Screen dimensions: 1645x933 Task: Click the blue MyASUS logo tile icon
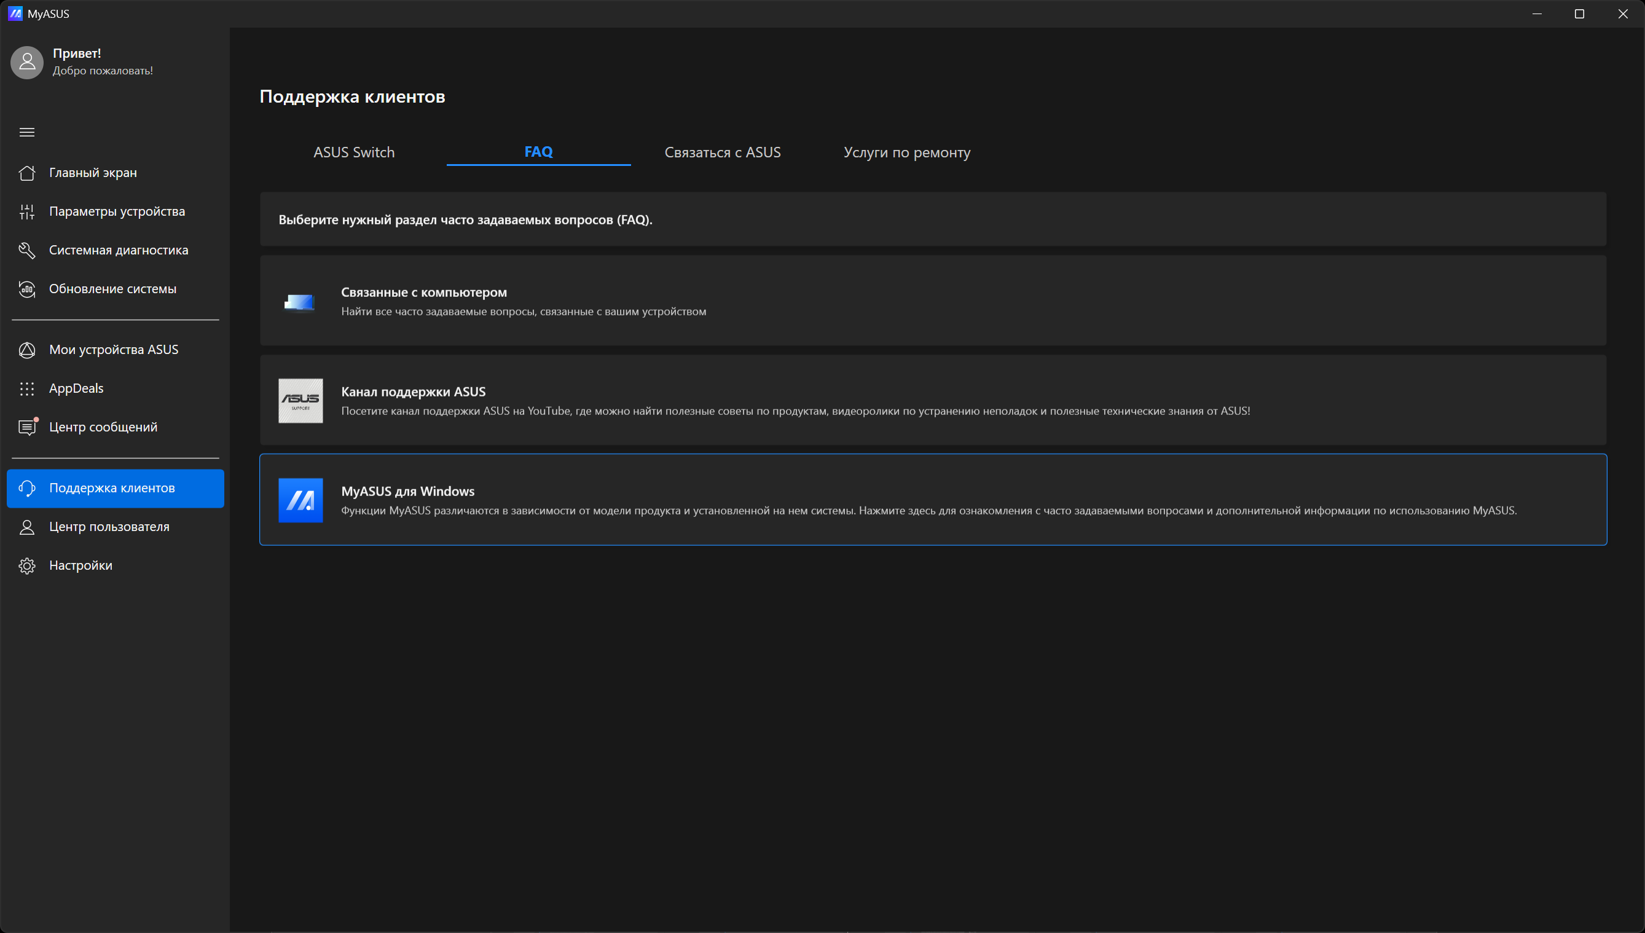[x=300, y=500]
